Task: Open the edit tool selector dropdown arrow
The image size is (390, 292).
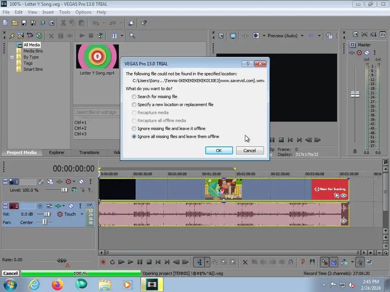Action: [x=207, y=262]
